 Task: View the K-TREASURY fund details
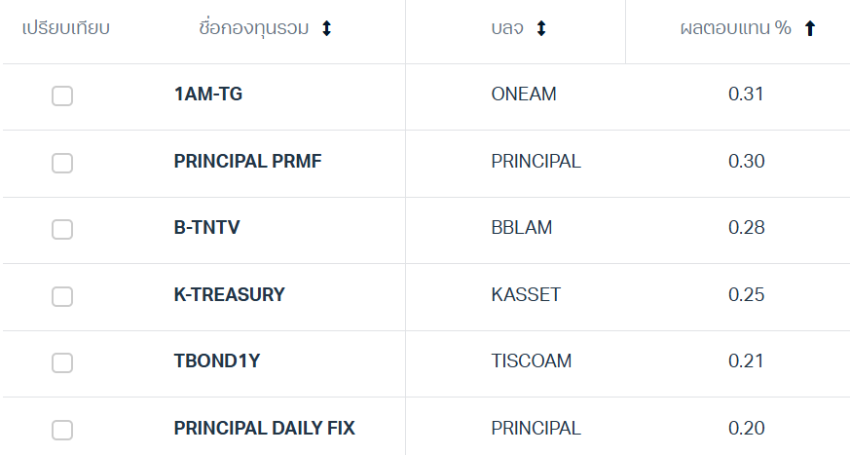[x=229, y=294]
